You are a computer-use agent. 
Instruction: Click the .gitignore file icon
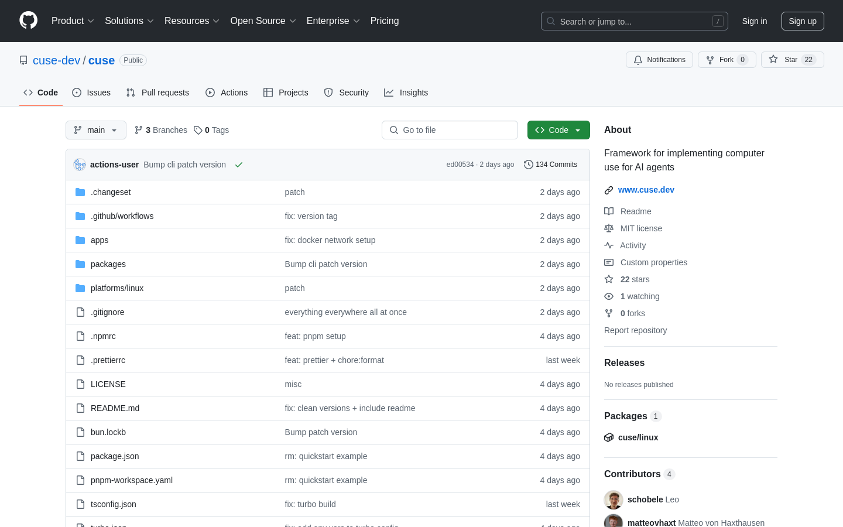[80, 312]
